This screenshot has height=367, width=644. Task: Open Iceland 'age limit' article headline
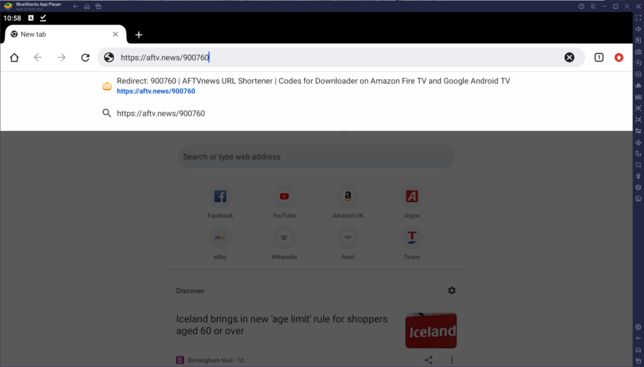[x=282, y=325]
